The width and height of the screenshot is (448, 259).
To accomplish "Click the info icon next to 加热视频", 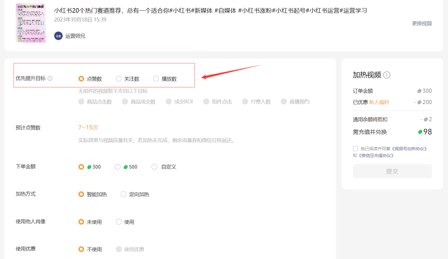I will click(x=387, y=75).
